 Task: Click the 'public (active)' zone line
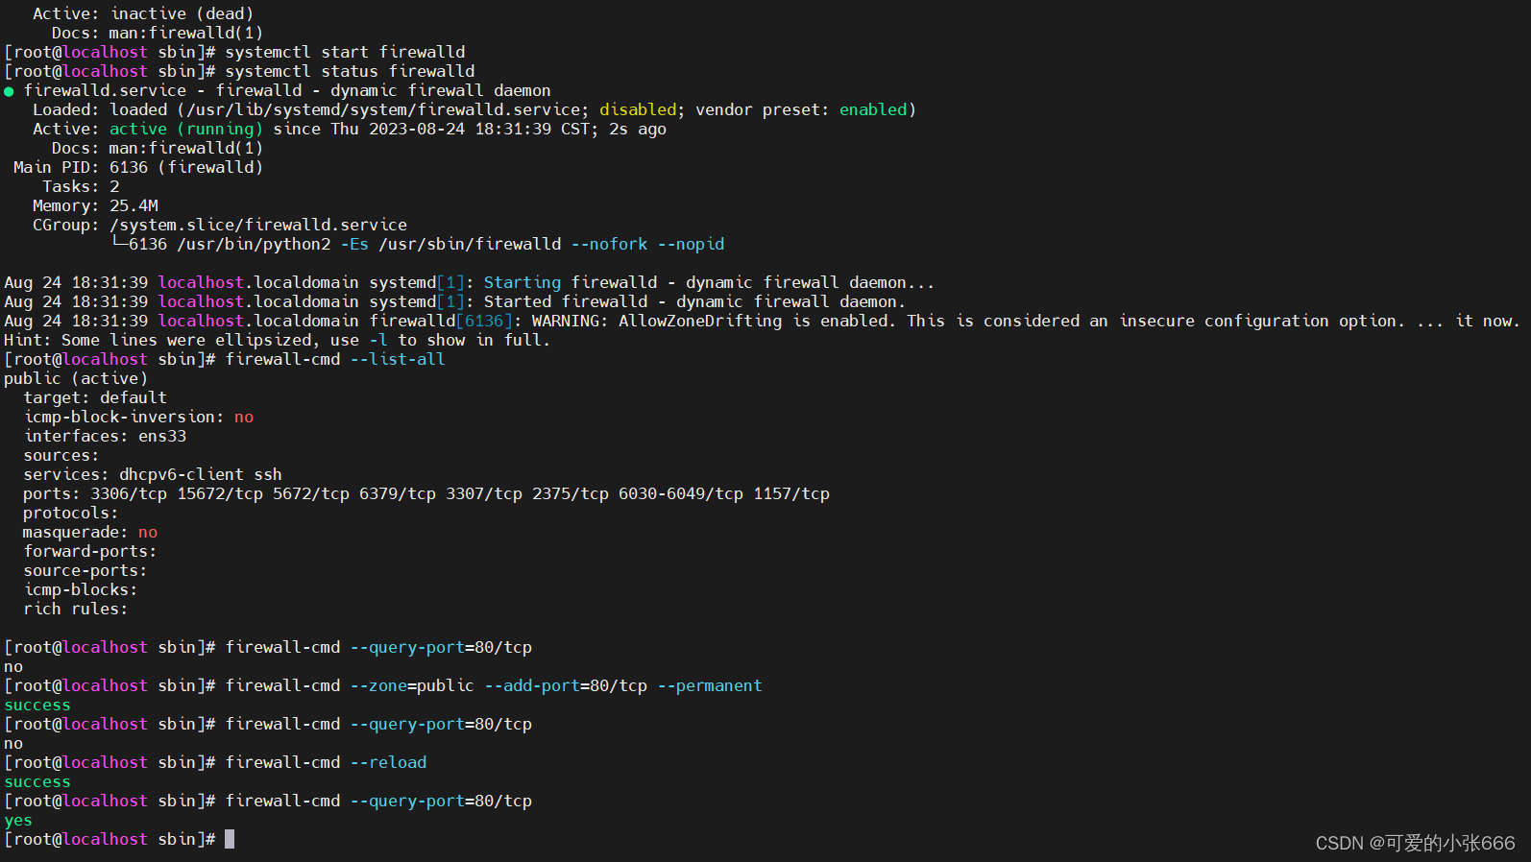click(x=76, y=378)
